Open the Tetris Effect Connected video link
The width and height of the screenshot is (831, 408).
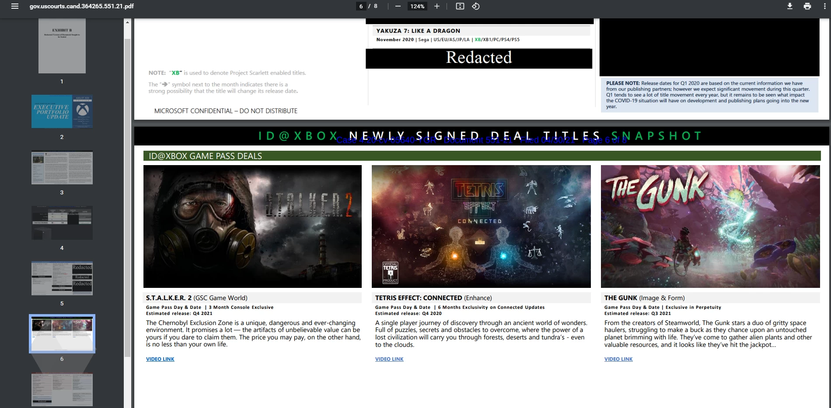(389, 359)
